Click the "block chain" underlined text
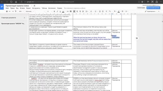The width and height of the screenshot is (163, 91). point(98,80)
